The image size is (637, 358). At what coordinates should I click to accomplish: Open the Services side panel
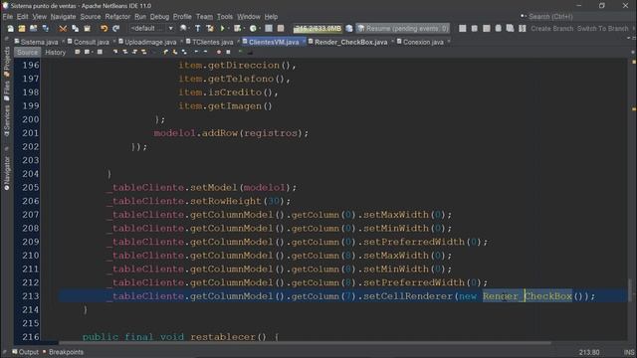(7, 120)
